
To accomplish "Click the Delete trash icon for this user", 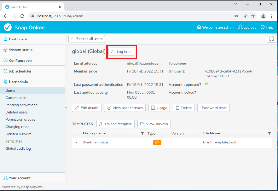I will [x=178, y=108].
